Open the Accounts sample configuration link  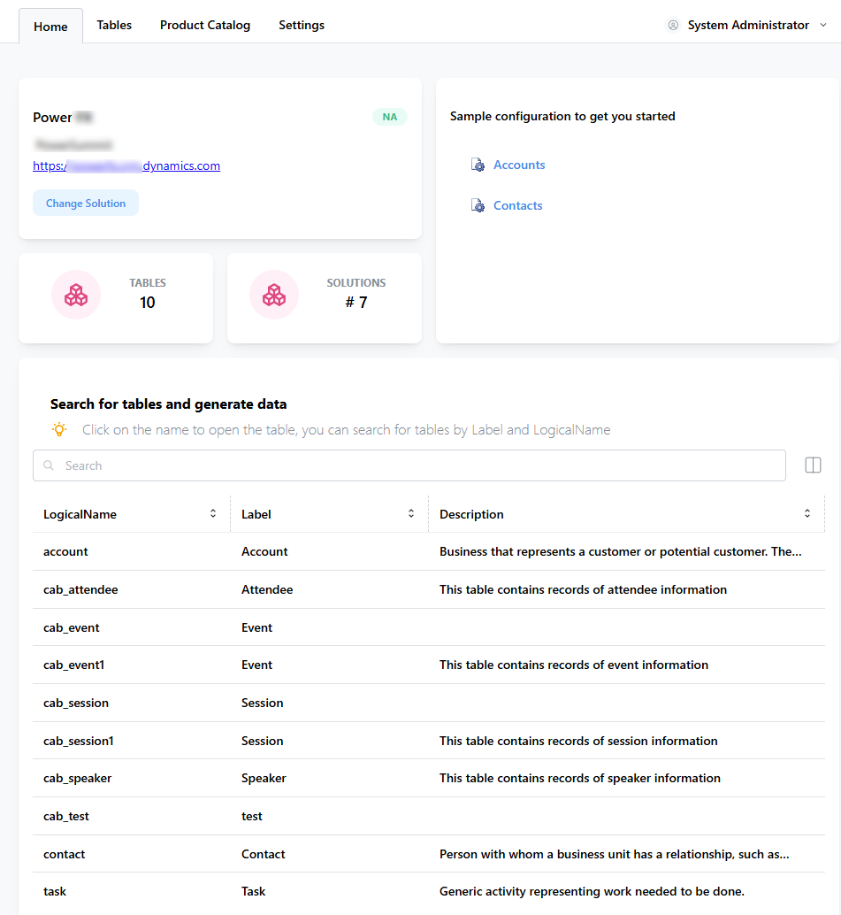pos(519,165)
